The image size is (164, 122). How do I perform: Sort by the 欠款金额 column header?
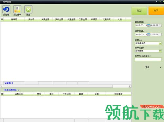[x=83, y=19]
